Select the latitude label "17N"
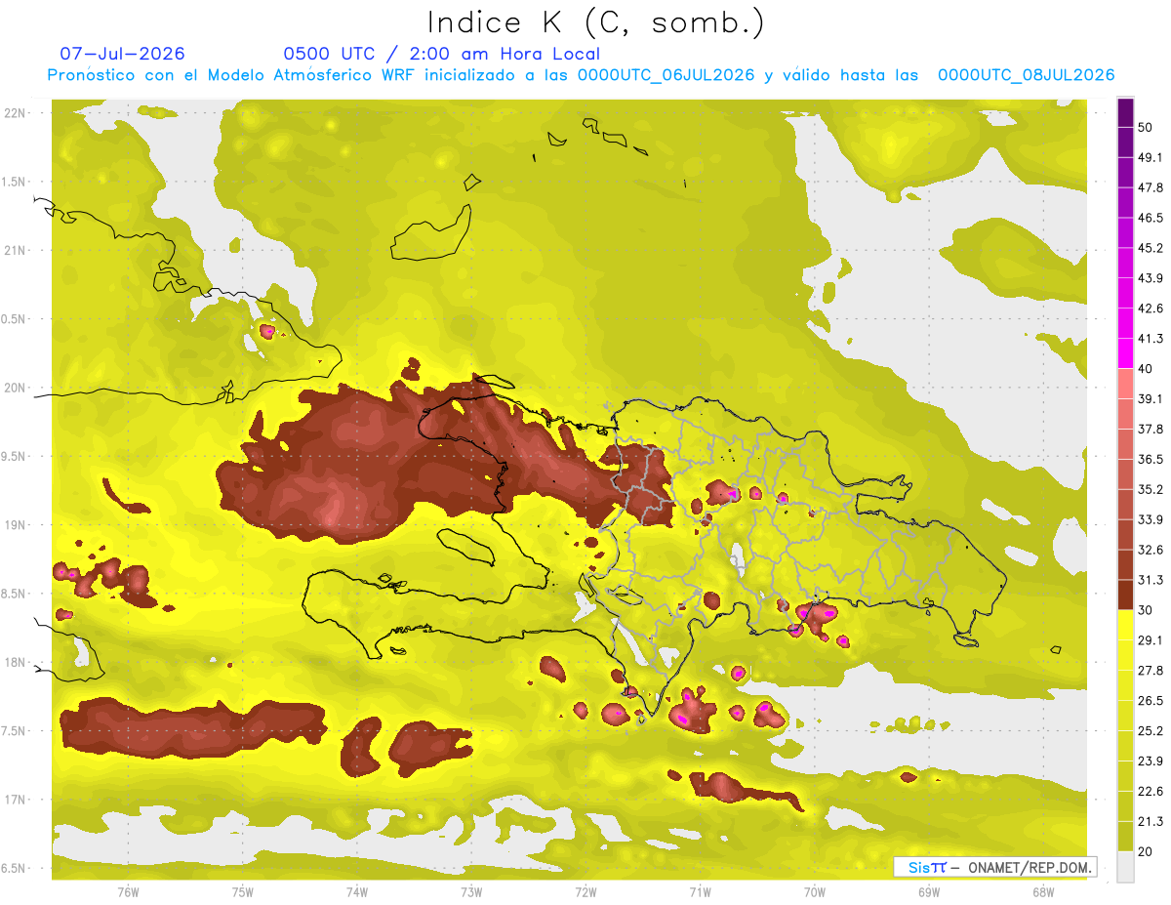This screenshot has width=1171, height=905. [x=16, y=800]
